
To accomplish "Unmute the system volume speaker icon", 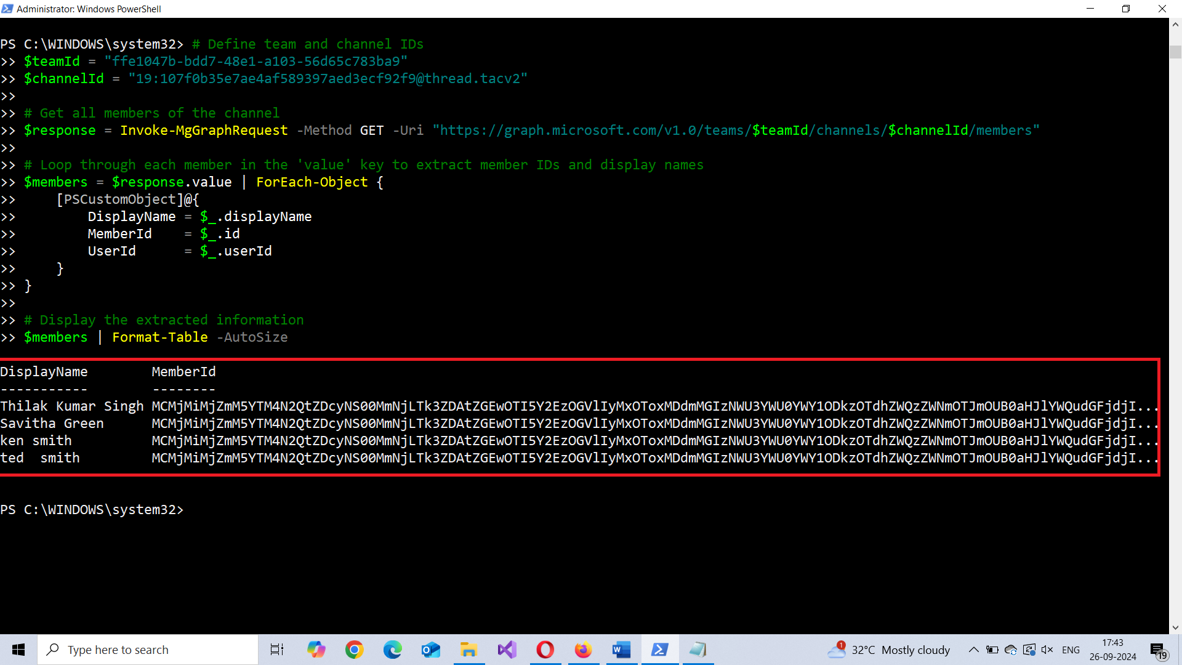I will 1047,650.
